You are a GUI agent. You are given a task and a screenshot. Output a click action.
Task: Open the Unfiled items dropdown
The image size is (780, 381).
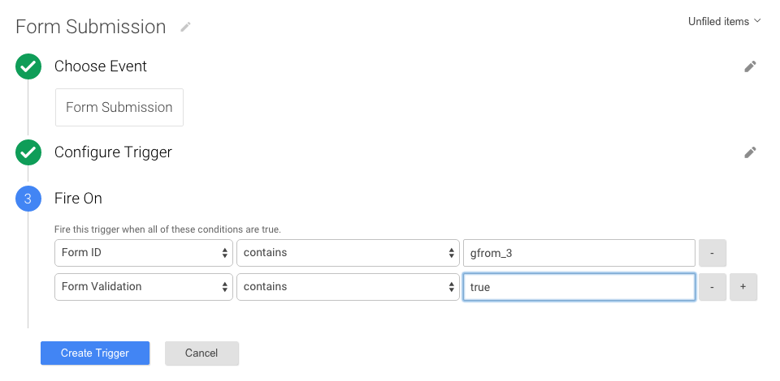(x=724, y=21)
